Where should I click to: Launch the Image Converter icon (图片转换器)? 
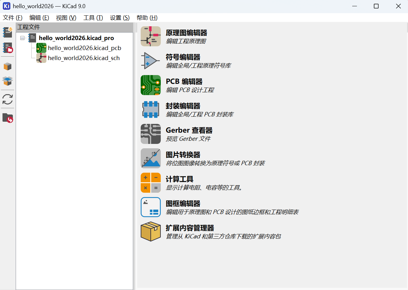[x=151, y=158]
